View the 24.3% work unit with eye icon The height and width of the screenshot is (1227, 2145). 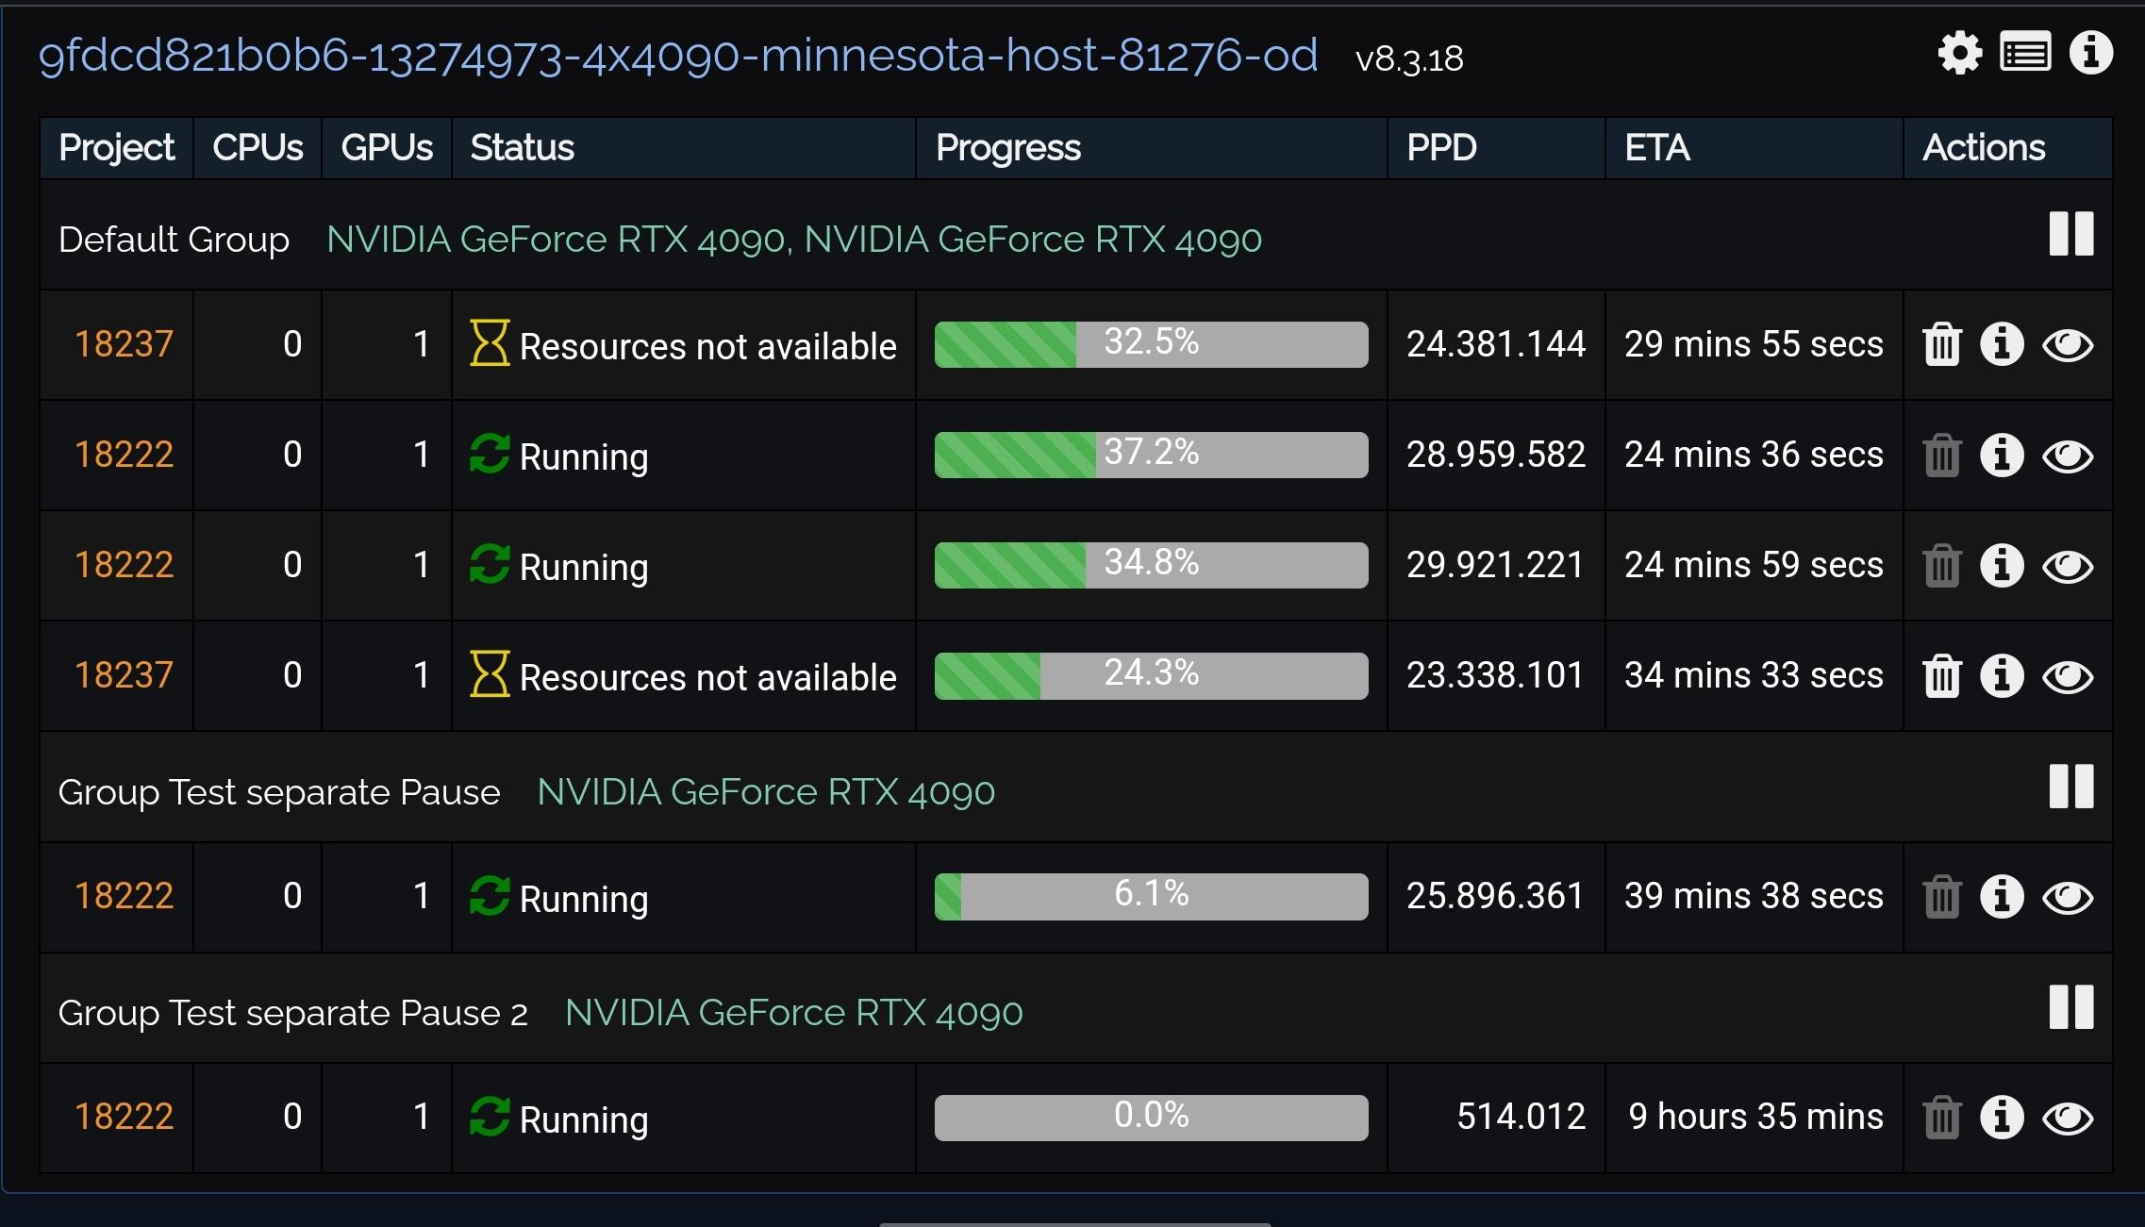tap(2068, 676)
